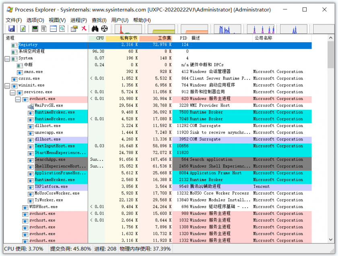Select the 中断 row
338x256 pixels.
click(x=158, y=65)
